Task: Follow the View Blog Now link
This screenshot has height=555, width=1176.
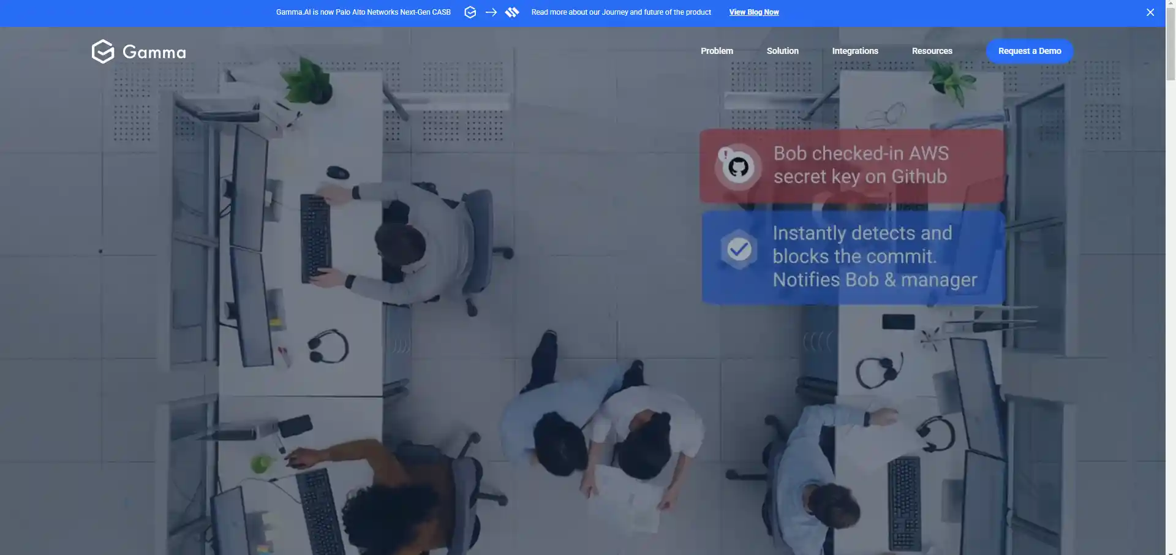Action: point(753,12)
